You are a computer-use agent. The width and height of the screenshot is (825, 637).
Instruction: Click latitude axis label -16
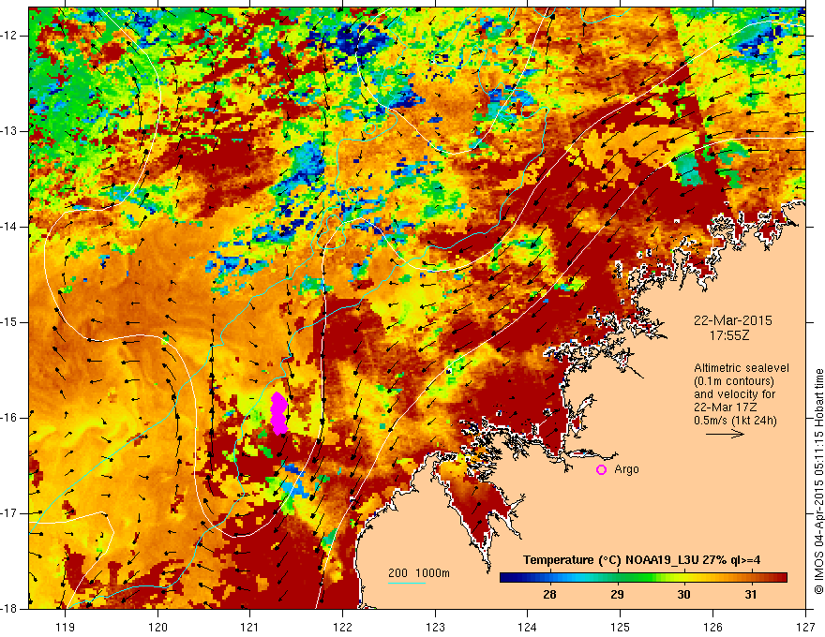[9, 418]
